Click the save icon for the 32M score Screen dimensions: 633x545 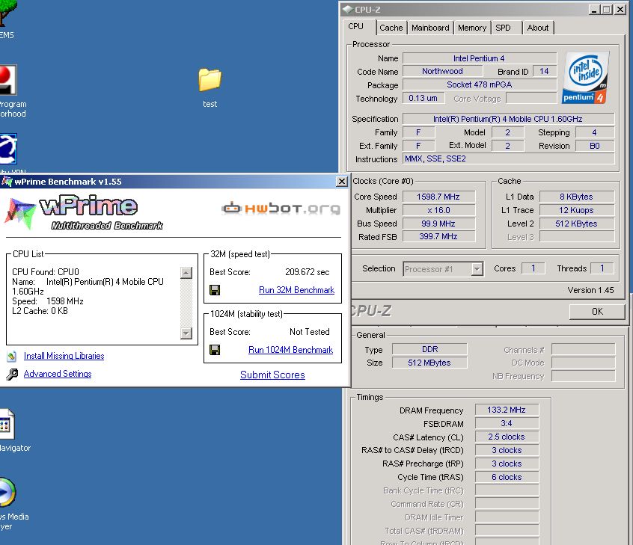tap(215, 290)
